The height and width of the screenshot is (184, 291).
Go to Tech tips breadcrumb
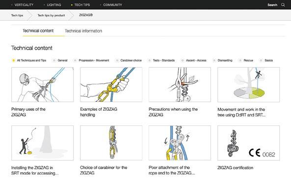[17, 15]
